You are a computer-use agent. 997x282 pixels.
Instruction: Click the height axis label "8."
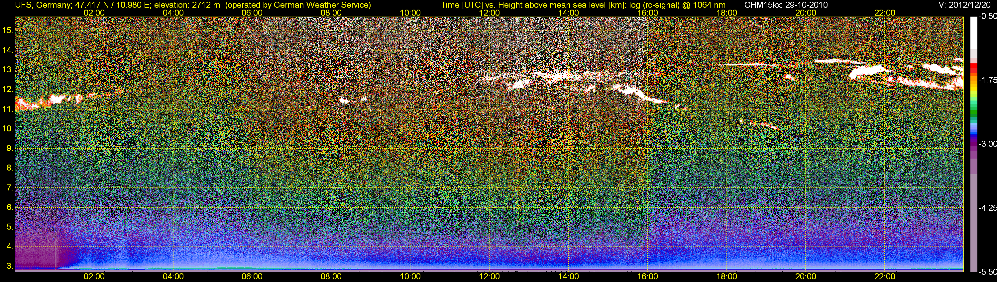click(10, 168)
